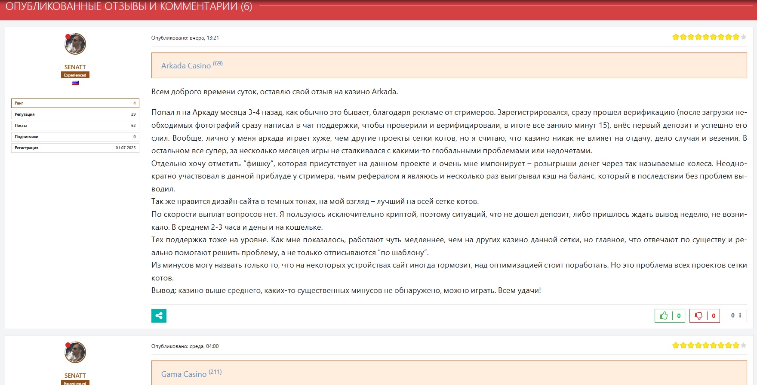757x385 pixels.
Task: Open the Gama Casino link
Action: click(x=184, y=374)
